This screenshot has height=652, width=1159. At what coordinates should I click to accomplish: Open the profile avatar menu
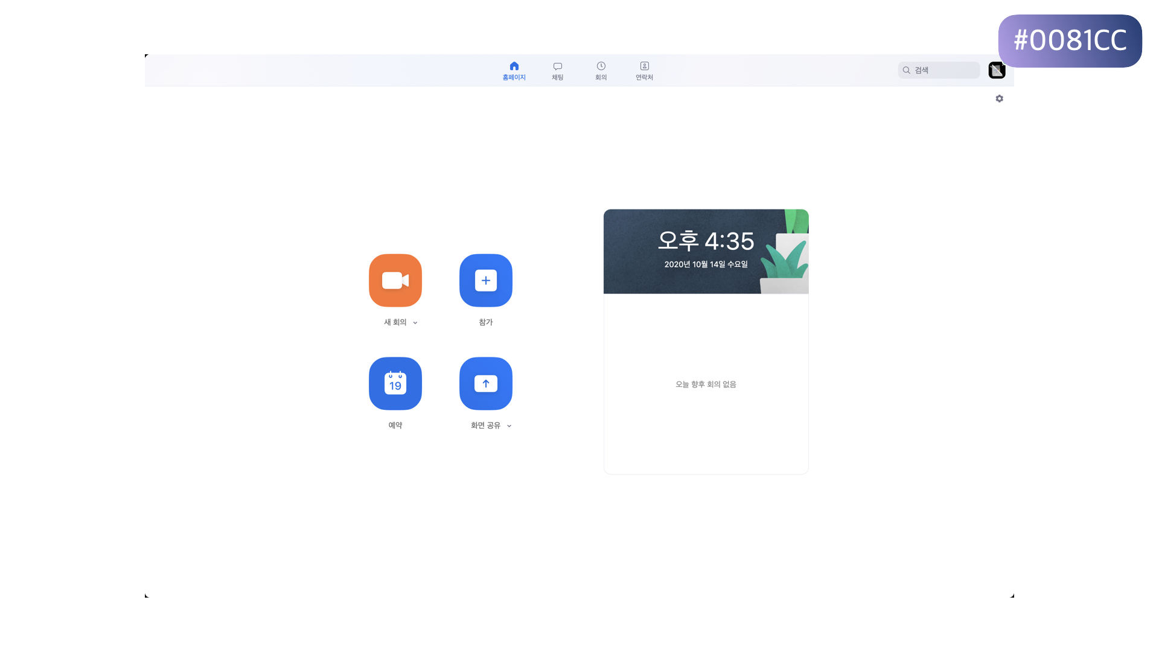[997, 70]
